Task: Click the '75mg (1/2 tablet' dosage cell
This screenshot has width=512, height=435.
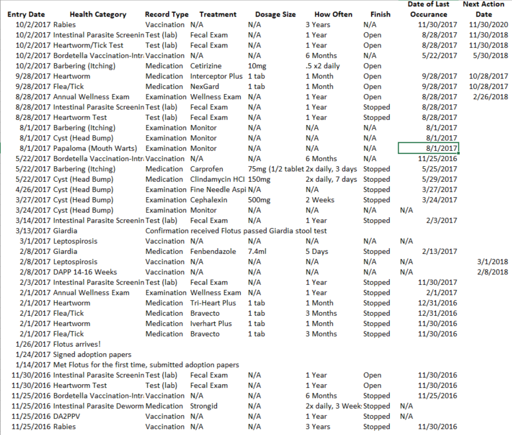Action: click(276, 169)
